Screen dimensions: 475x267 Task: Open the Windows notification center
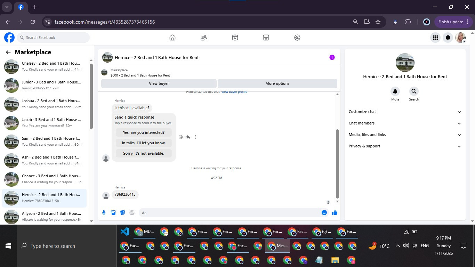pyautogui.click(x=463, y=246)
